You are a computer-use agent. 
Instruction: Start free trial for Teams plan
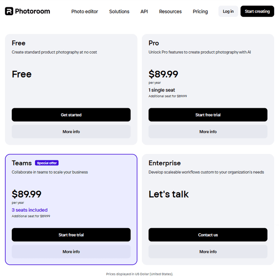(71, 235)
